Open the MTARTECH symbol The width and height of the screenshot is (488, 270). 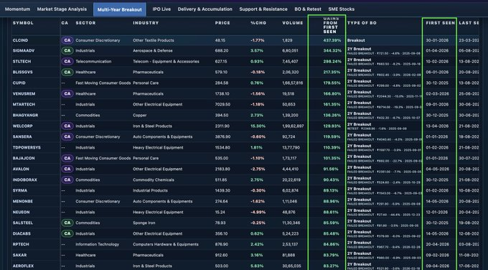point(24,105)
